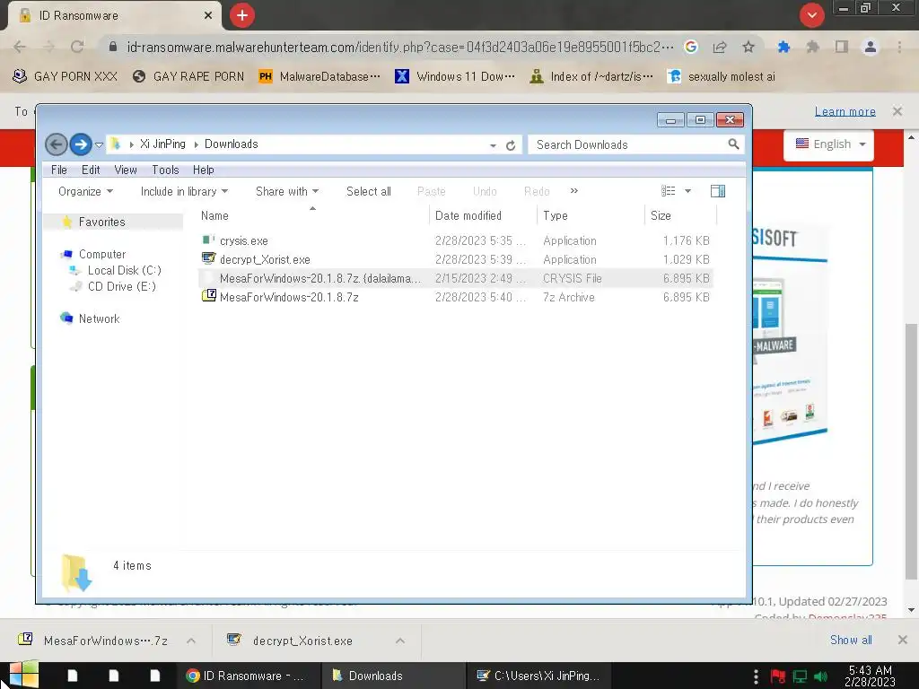919x689 pixels.
Task: Open the Windows 11 Dow… bookmark
Action: pyautogui.click(x=455, y=76)
